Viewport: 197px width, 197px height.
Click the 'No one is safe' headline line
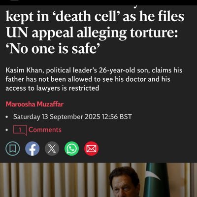tap(53, 49)
